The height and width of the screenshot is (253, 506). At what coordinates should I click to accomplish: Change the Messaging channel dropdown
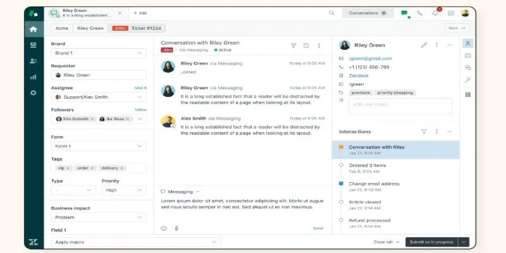[x=180, y=192]
